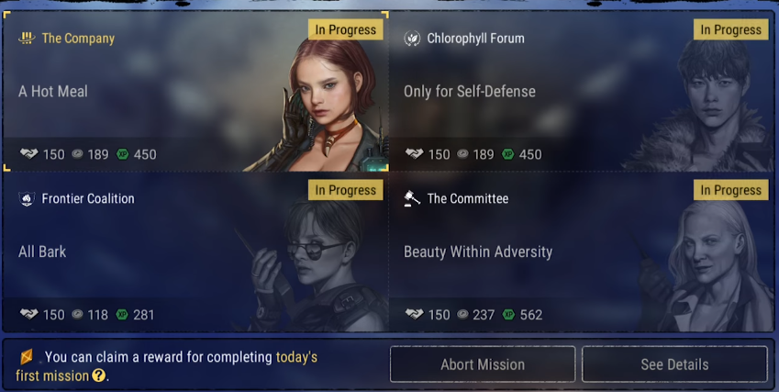Click the In Progress badge on The Committee

pos(730,190)
